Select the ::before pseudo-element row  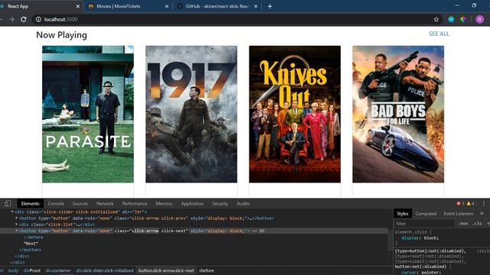pos(34,238)
